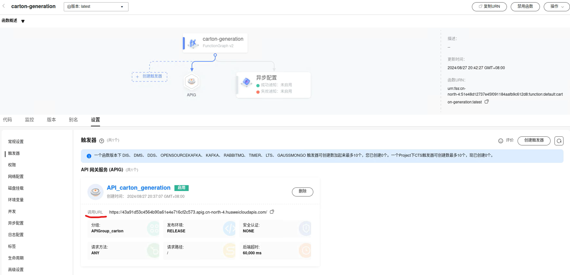The image size is (570, 275).
Task: Open the async configuration card
Action: (273, 85)
